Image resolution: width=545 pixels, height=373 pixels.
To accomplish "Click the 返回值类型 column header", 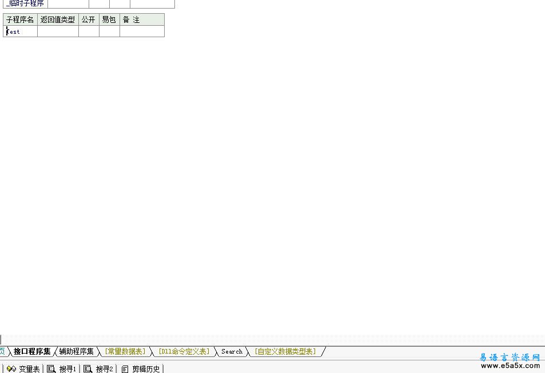I will coord(58,19).
